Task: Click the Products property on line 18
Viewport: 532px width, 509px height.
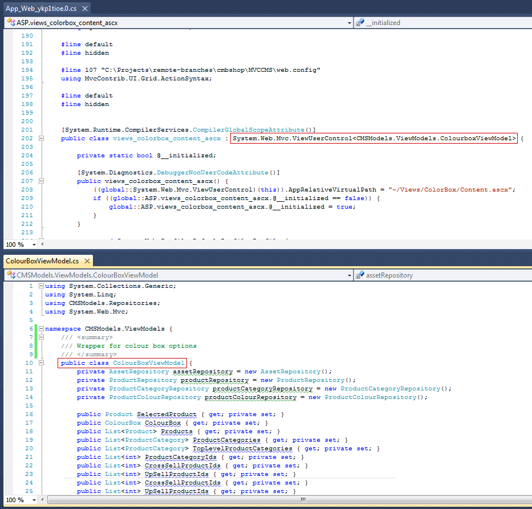Action: point(177,431)
